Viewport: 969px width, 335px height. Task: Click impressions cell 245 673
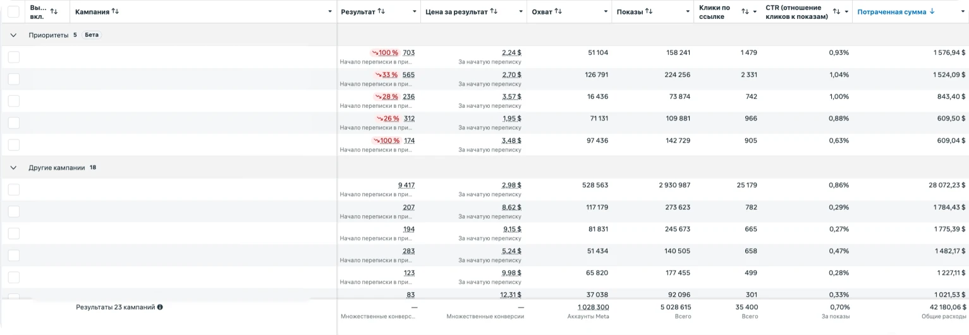pos(678,229)
